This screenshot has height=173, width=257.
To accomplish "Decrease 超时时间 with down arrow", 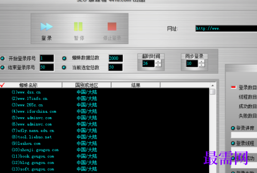I will (x=158, y=65).
